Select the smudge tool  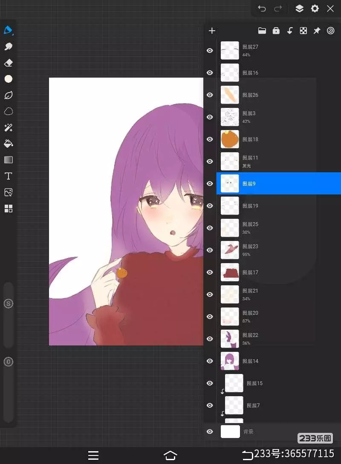[8, 46]
